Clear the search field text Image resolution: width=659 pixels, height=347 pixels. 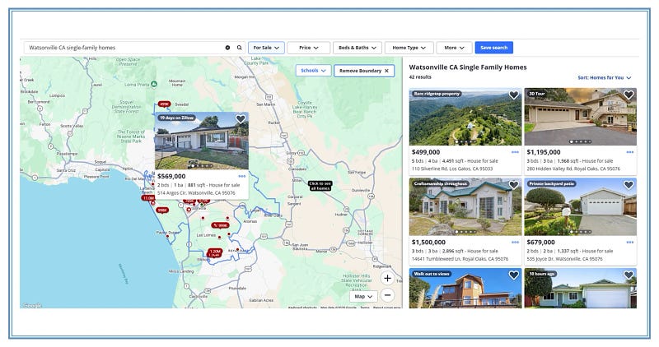tap(227, 48)
